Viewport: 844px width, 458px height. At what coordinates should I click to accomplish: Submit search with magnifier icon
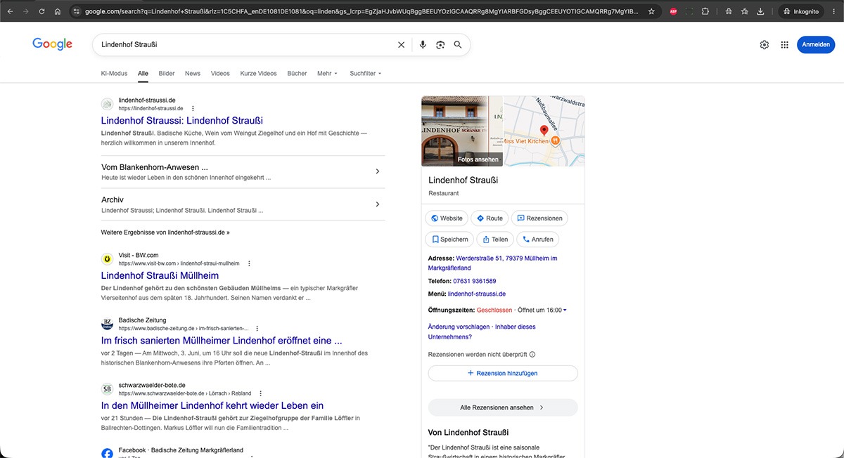click(x=458, y=45)
